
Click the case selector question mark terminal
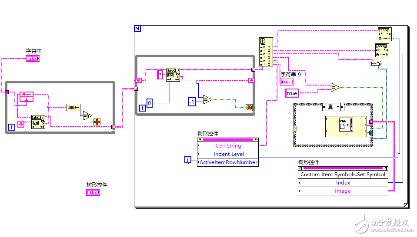pyautogui.click(x=295, y=128)
